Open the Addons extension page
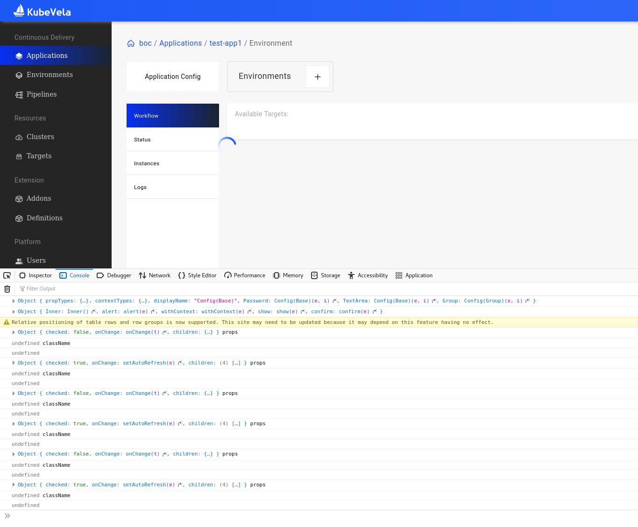The image size is (638, 527). click(x=39, y=198)
